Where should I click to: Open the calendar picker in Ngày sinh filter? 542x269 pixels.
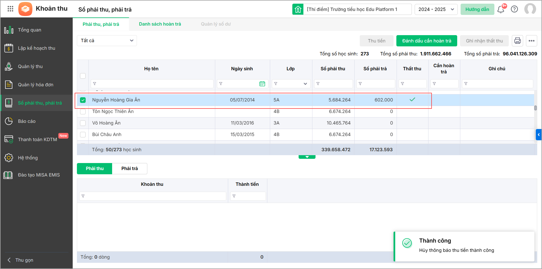point(262,84)
